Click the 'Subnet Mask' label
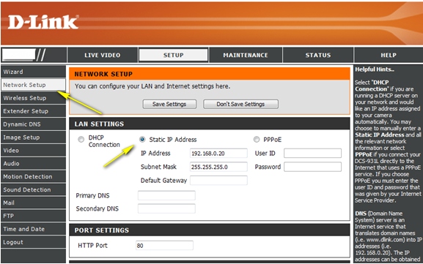This screenshot has height=264, width=423. click(158, 167)
